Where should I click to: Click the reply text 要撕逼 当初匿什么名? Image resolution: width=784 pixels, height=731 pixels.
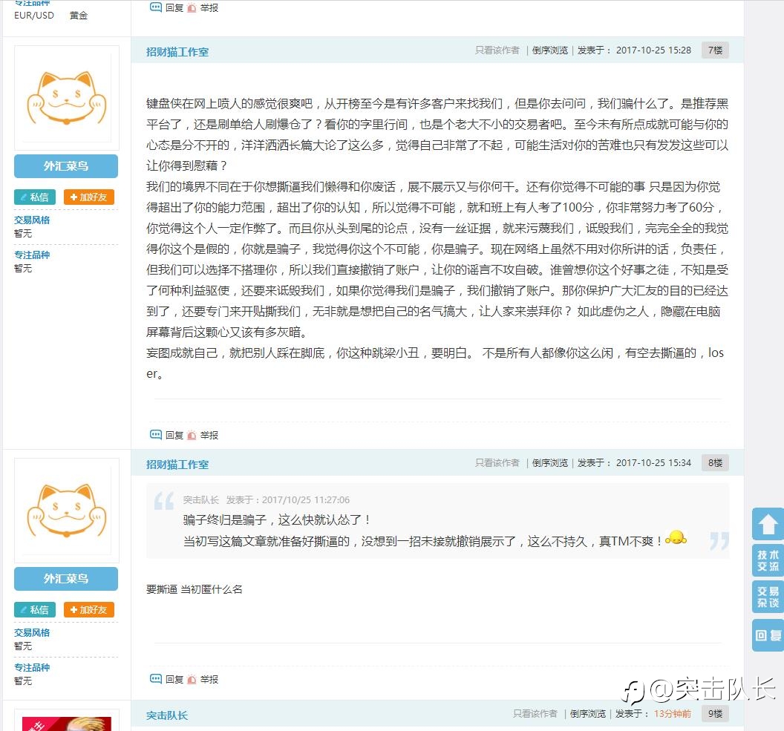tap(194, 589)
